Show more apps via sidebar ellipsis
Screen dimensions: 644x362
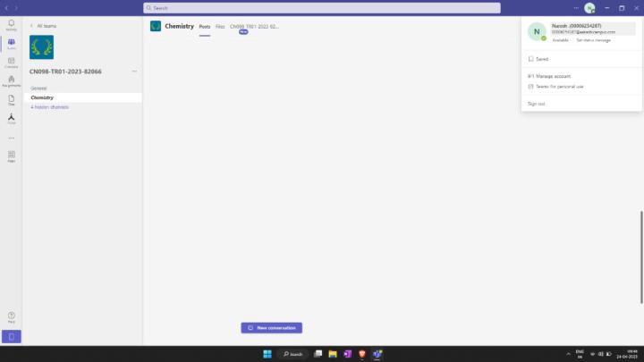coord(11,138)
